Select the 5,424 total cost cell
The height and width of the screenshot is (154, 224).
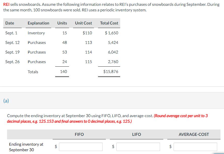pyautogui.click(x=113, y=42)
